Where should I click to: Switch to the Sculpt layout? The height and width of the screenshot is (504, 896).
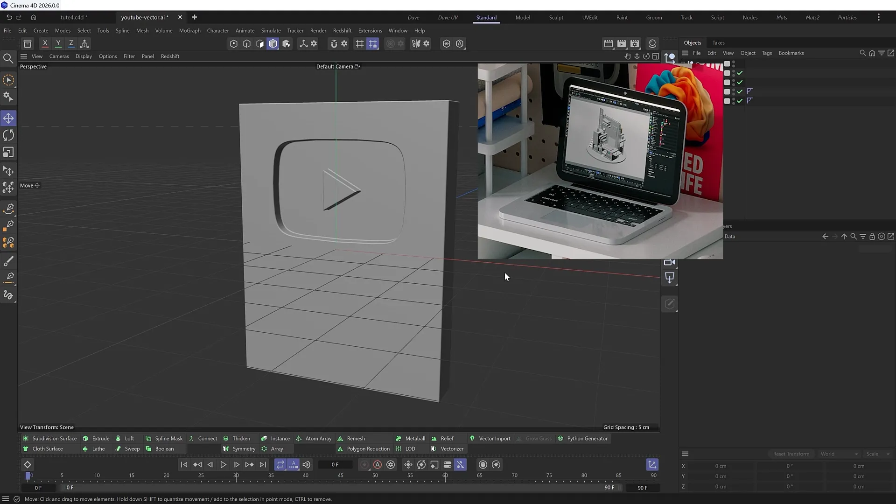556,17
